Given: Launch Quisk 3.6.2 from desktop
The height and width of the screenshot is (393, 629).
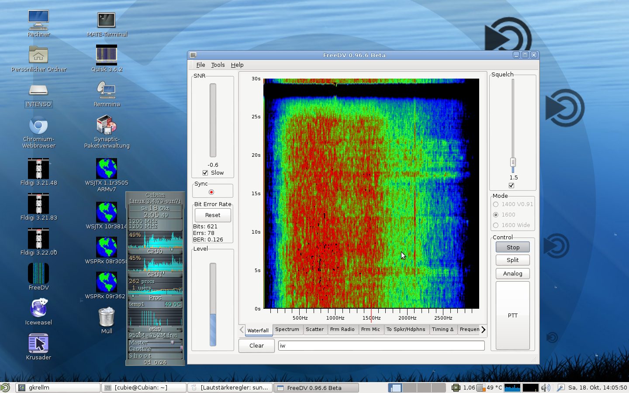Looking at the screenshot, I should pos(107,55).
